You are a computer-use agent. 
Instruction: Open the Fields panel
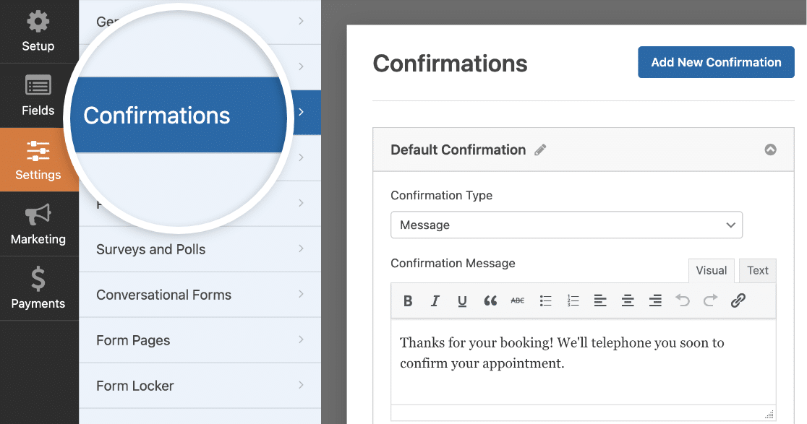38,95
